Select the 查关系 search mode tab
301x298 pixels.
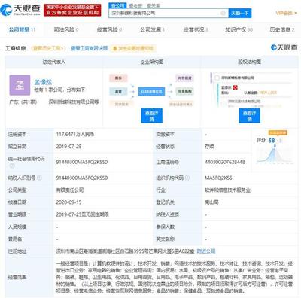(154, 5)
